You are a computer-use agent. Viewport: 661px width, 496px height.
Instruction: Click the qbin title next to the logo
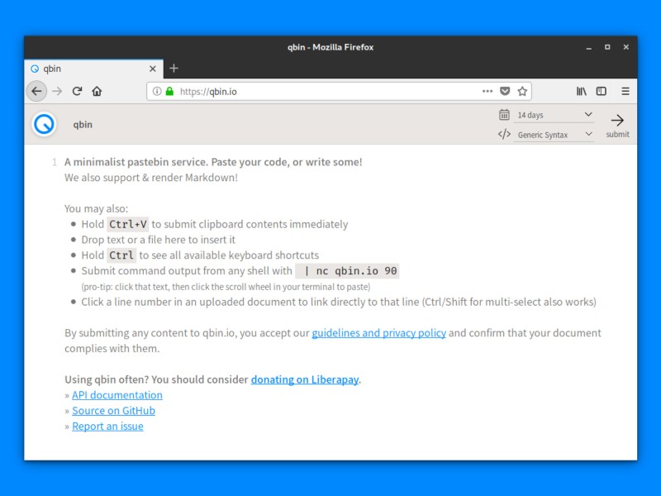tap(83, 125)
